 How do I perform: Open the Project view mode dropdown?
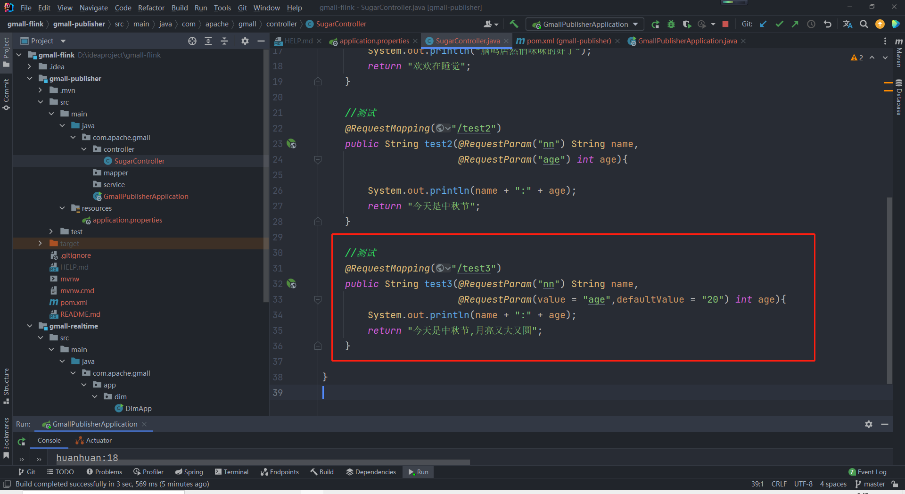coord(63,41)
